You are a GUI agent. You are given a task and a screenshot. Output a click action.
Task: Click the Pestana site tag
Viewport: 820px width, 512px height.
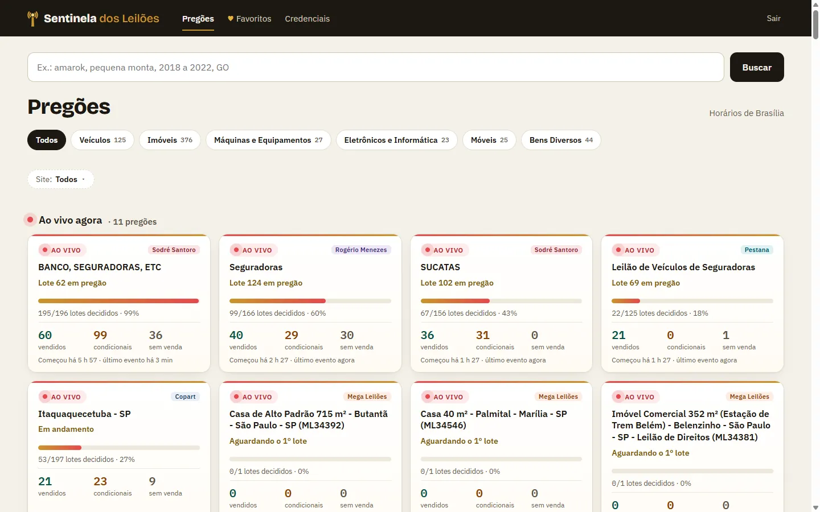pyautogui.click(x=757, y=250)
